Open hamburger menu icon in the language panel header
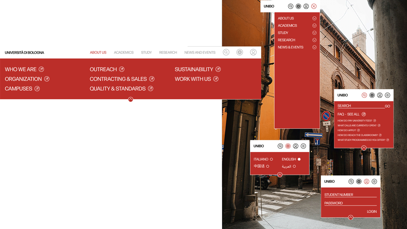Viewport: 407px width, 229px height. [303, 146]
